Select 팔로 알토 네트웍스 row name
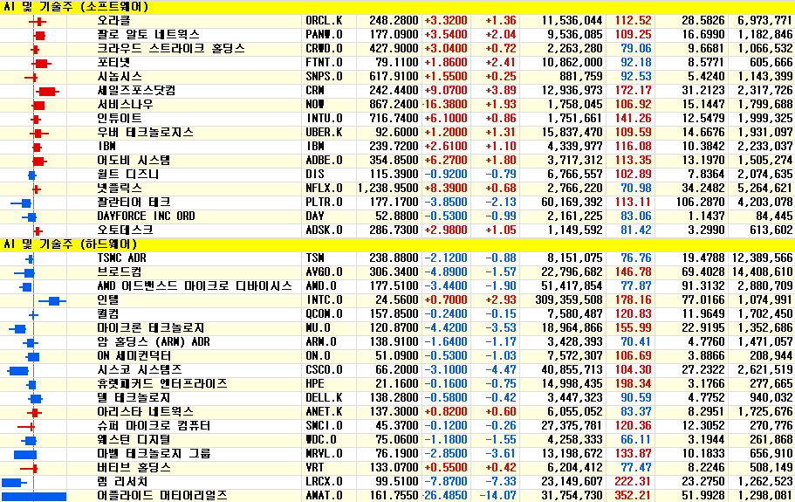795x502 pixels. 148,35
